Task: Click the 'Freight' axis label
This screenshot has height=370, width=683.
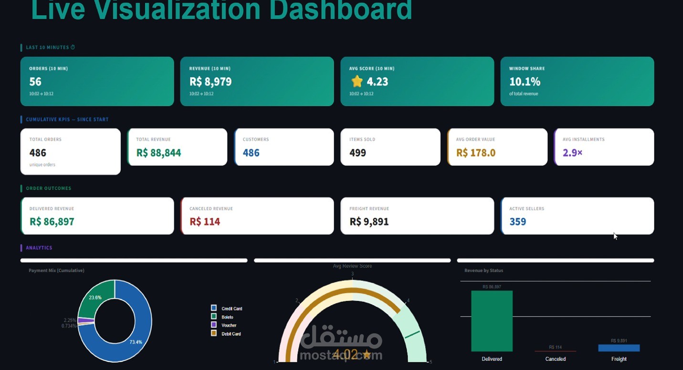Action: (619, 359)
